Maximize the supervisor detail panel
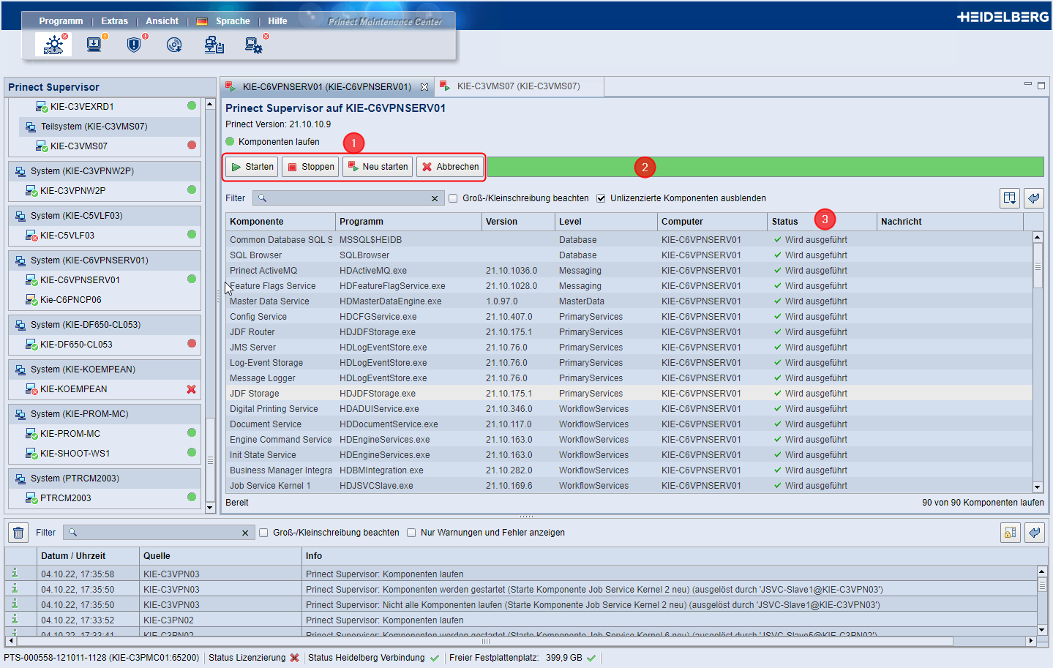 1041,85
